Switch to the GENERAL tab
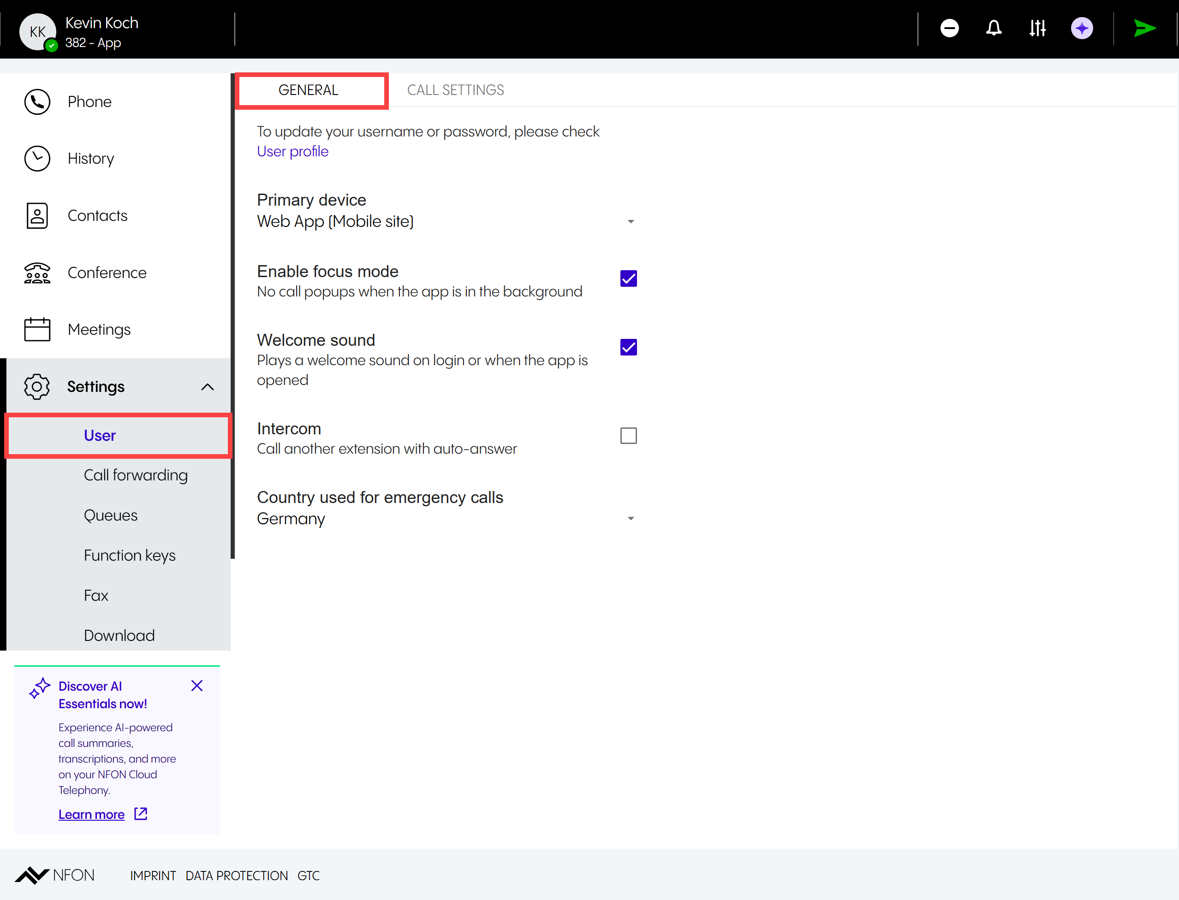 pyautogui.click(x=311, y=90)
